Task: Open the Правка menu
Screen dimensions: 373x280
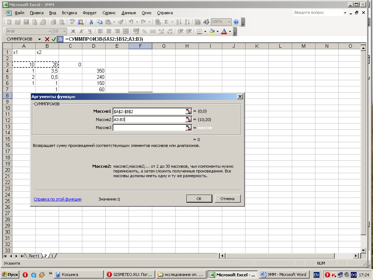Action: (x=37, y=13)
